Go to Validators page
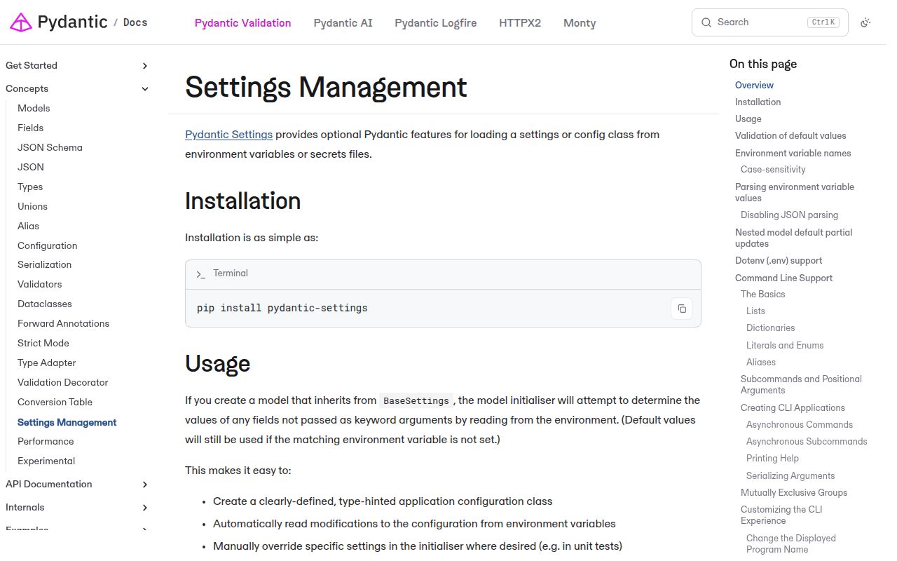Viewport: 897px width, 561px height. (x=39, y=284)
